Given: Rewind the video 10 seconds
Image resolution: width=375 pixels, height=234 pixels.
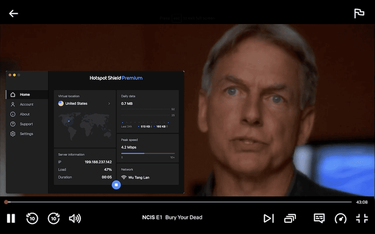Looking at the screenshot, I should click(32, 218).
